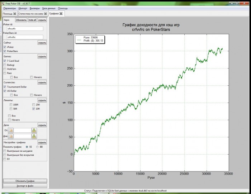The width and height of the screenshot is (251, 194).
Task: Click the Обновить График button
Action: (25, 181)
